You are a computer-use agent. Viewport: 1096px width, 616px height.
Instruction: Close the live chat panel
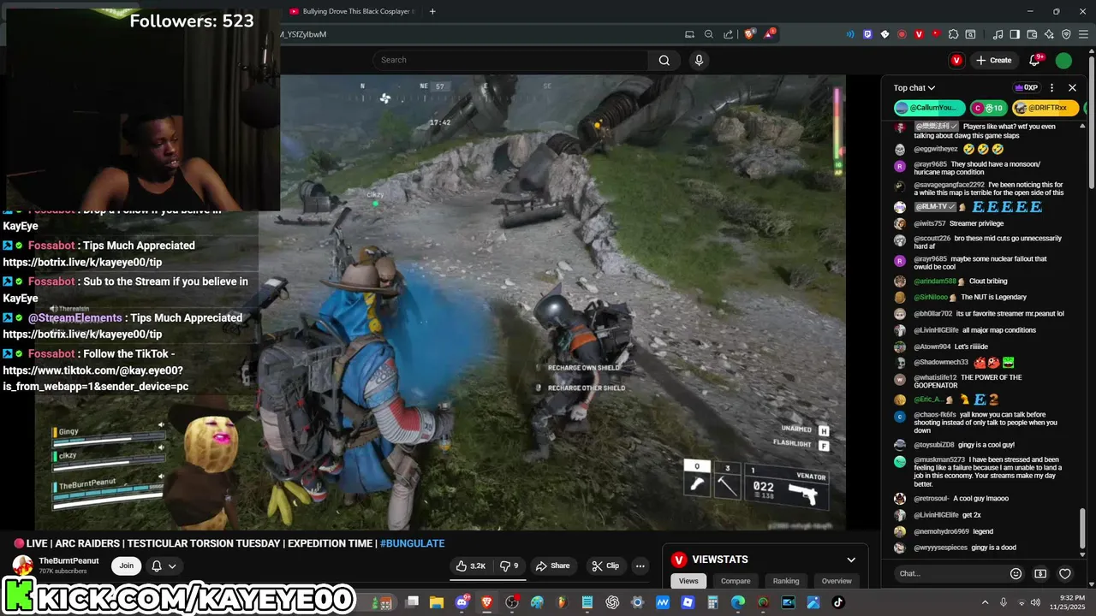[1072, 87]
